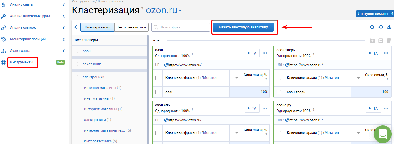Select интернетмагазины (1) in cluster tree

click(x=103, y=88)
